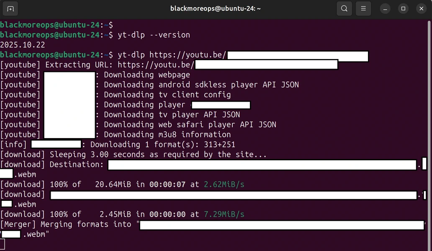
Task: Click the terminal cursor block at the bottom
Action: point(3,244)
